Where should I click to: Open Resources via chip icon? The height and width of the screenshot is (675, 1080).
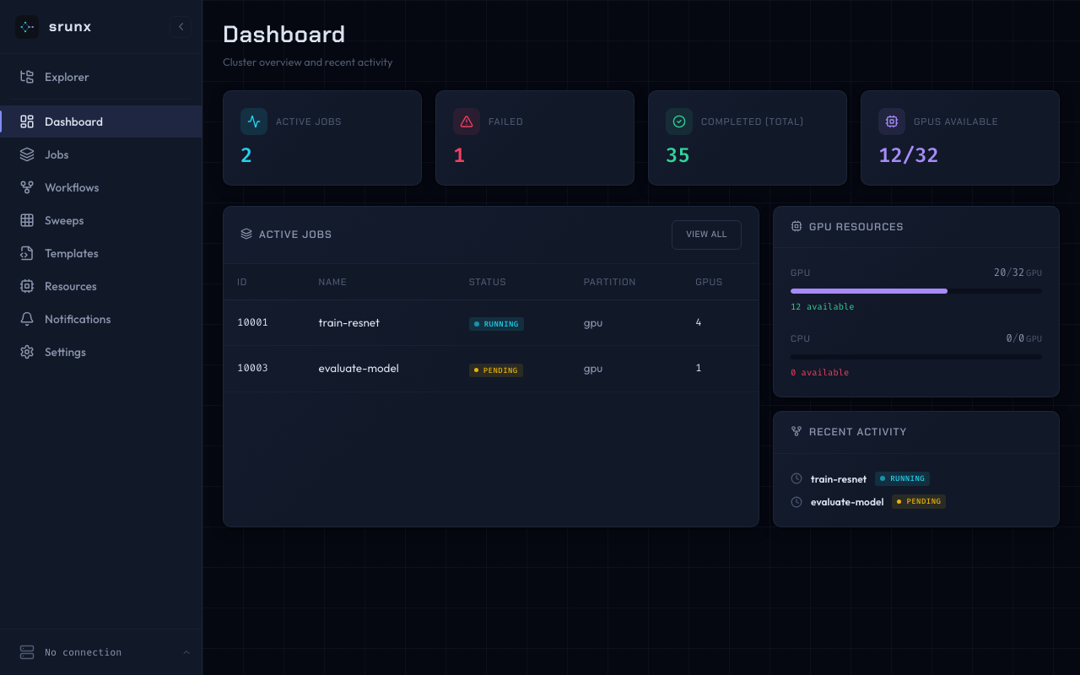[x=27, y=286]
